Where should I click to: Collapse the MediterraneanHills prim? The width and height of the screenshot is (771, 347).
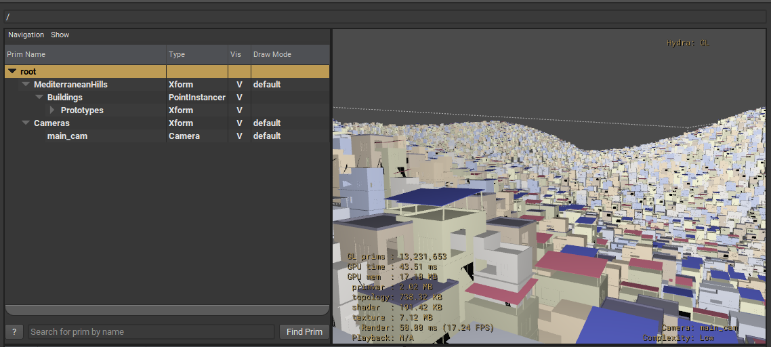click(x=26, y=85)
